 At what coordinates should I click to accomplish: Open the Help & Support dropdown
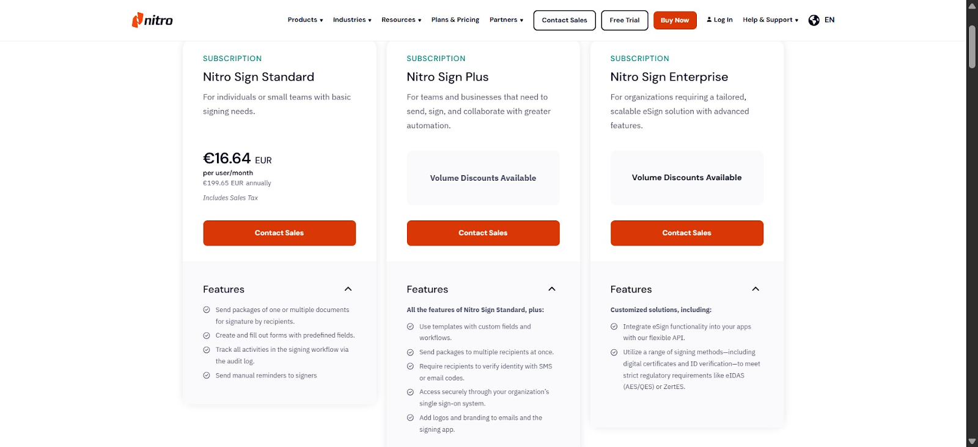[x=769, y=20]
